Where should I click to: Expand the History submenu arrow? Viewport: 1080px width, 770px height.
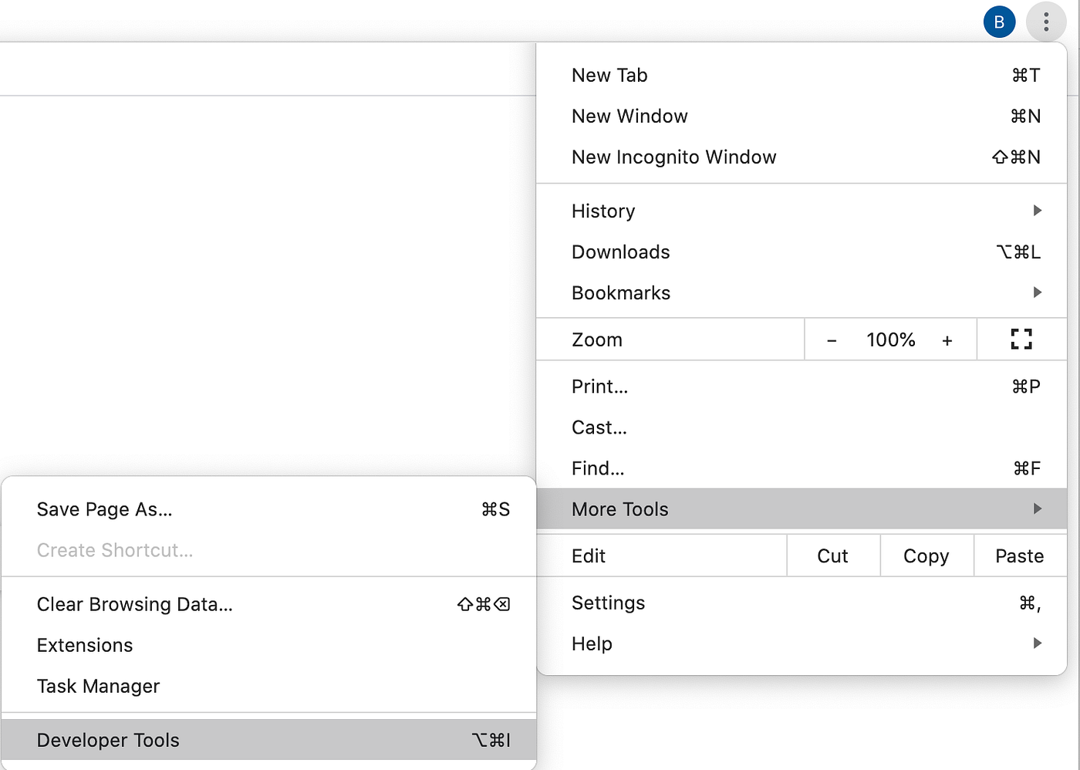[1038, 211]
